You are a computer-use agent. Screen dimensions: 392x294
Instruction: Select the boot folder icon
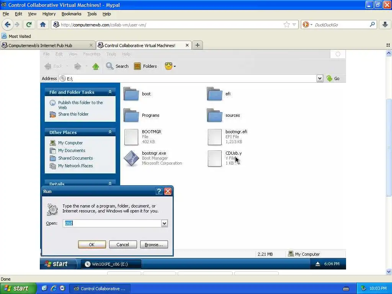131,94
